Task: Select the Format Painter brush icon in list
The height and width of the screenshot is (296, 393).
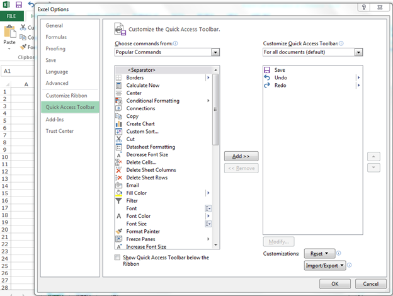Action: click(118, 231)
